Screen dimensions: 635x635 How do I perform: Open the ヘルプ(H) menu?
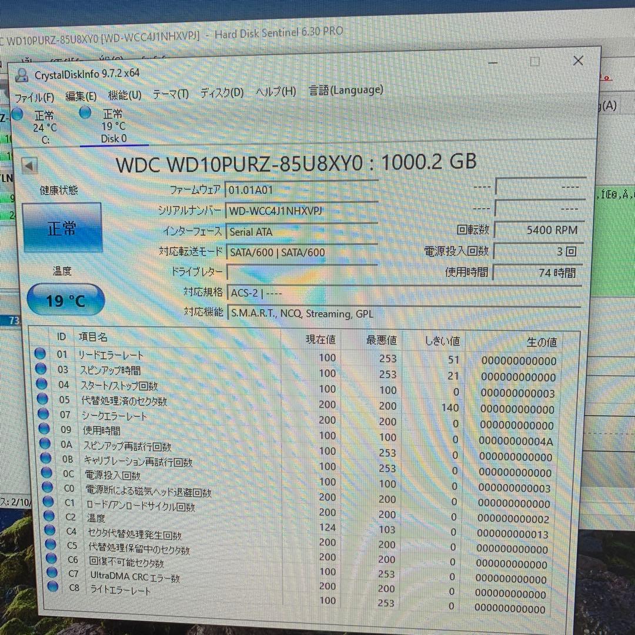[x=275, y=91]
